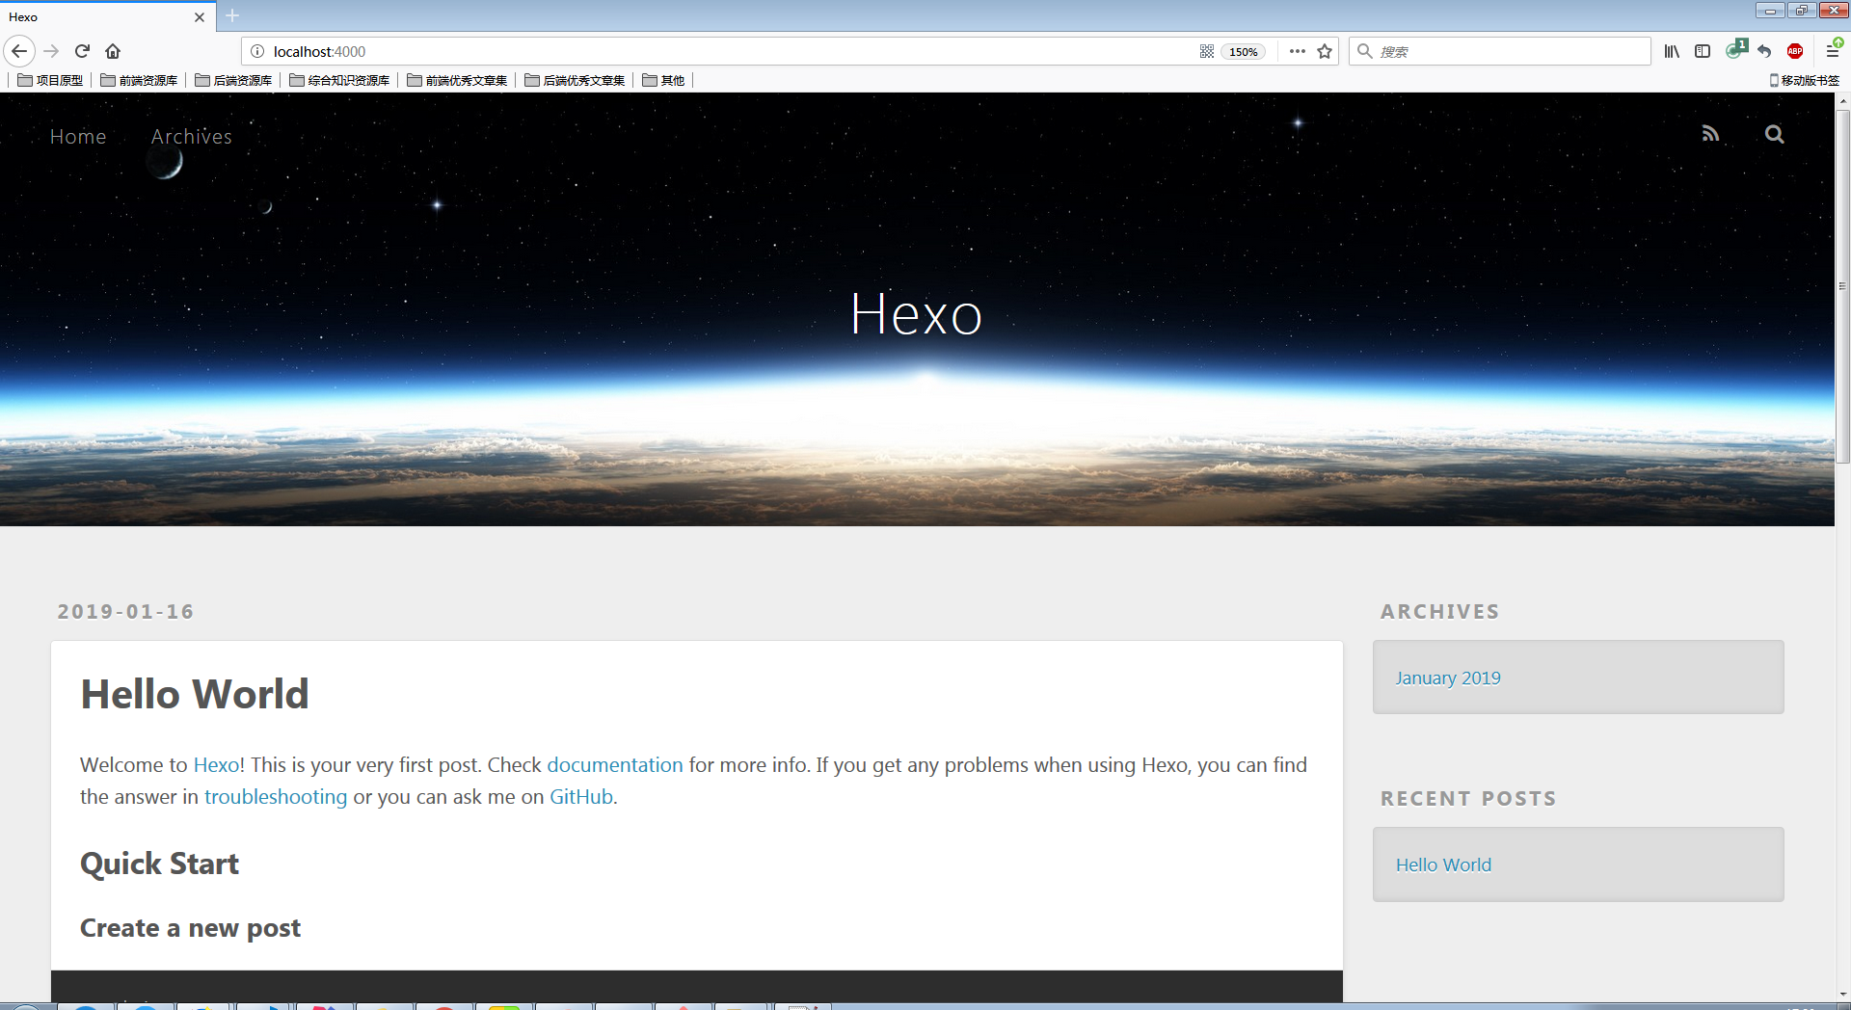Viewport: 1851px width, 1010px height.
Task: Open the 综合知识资源库 bookmark folder
Action: 339,80
